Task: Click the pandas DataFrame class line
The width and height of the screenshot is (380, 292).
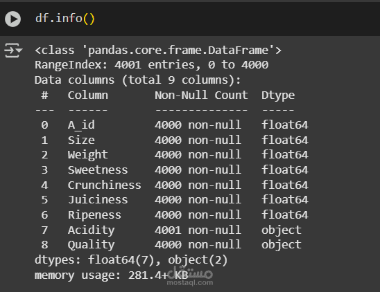Action: coord(158,51)
